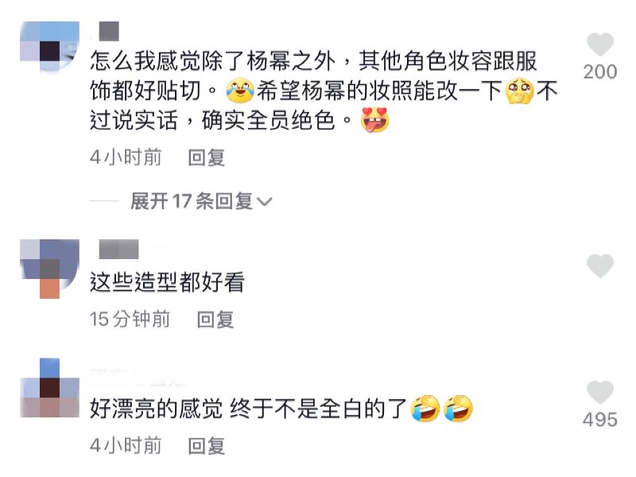Select the 这些造型都好看 comment text
This screenshot has width=636, height=477.
click(167, 283)
